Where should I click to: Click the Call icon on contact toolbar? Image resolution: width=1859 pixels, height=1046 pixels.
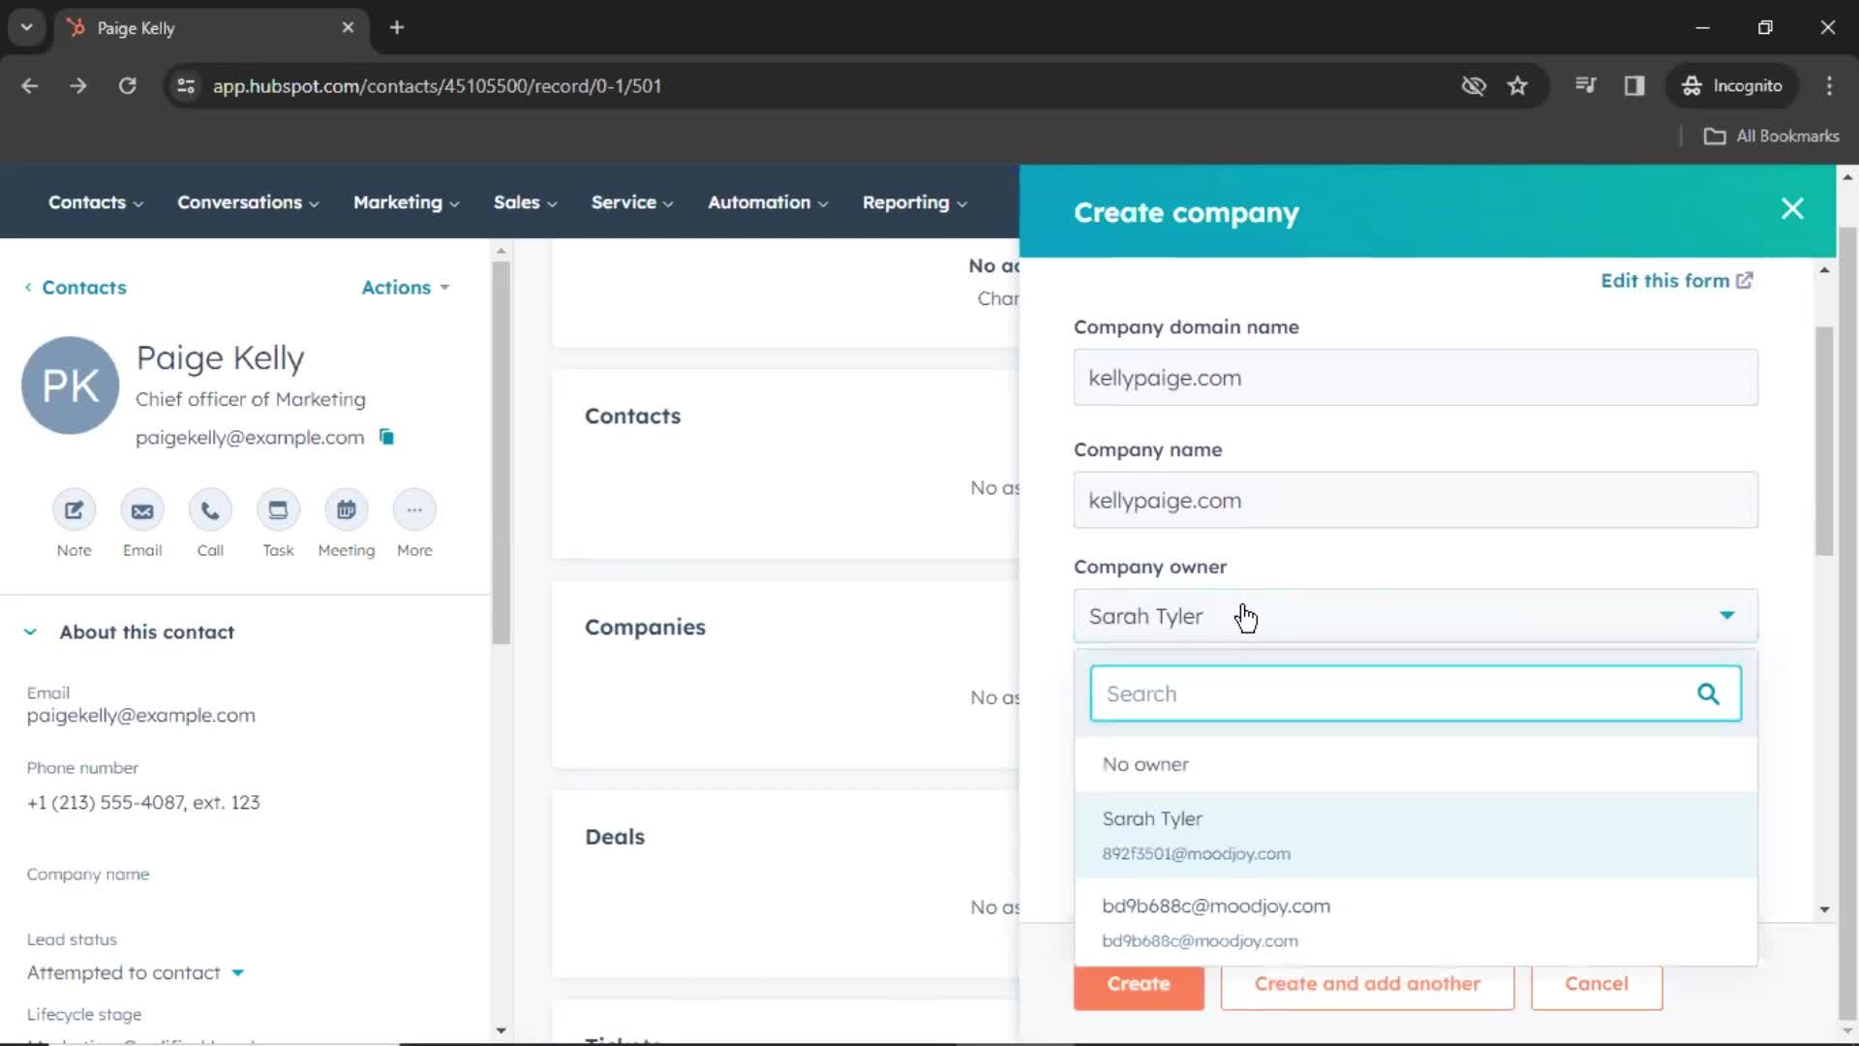click(211, 510)
